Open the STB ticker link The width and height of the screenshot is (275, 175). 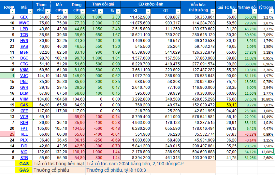[24, 158]
